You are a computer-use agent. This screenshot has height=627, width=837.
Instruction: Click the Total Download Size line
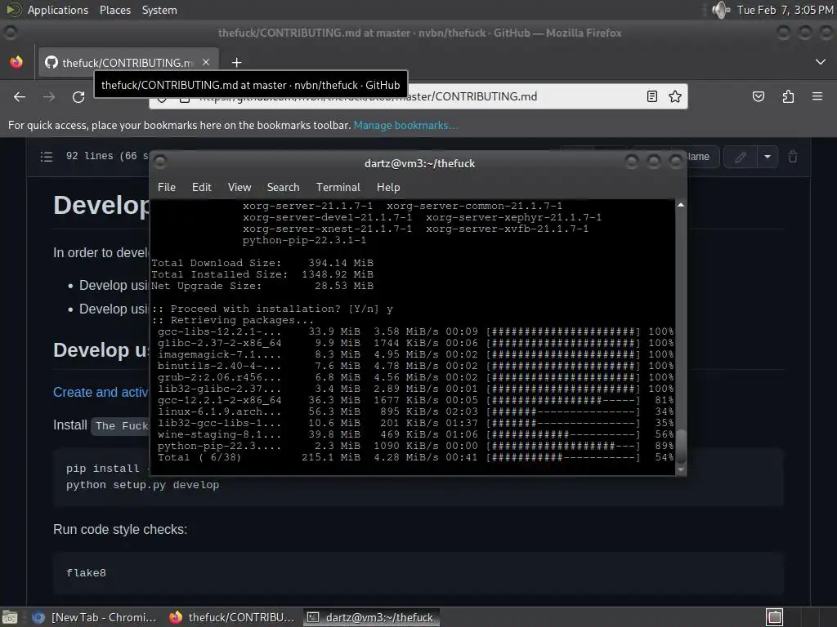262,263
